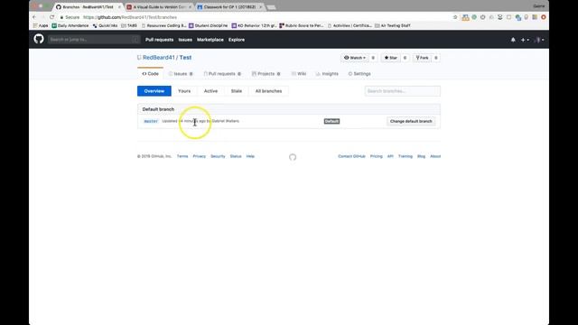This screenshot has height=325, width=578.
Task: Select the All branches filter
Action: [269, 91]
